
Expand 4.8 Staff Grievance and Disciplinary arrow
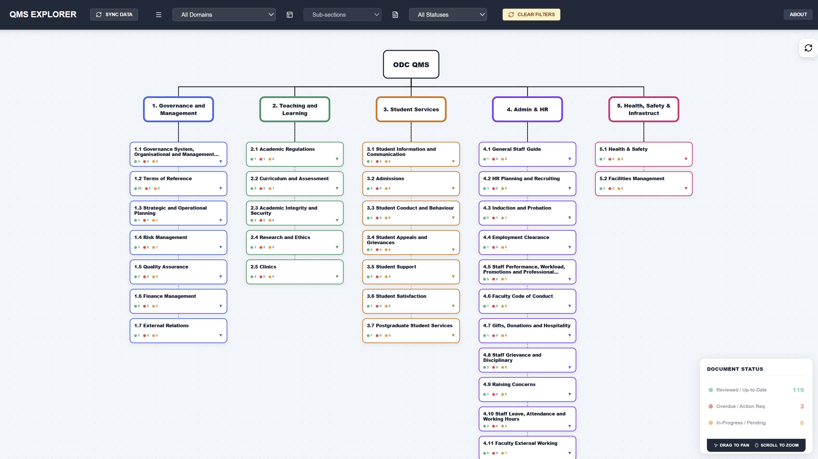coord(570,368)
